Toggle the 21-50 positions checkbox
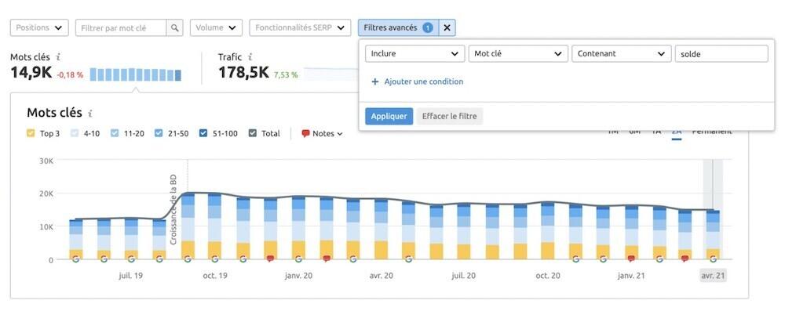The width and height of the screenshot is (785, 311). 159,133
